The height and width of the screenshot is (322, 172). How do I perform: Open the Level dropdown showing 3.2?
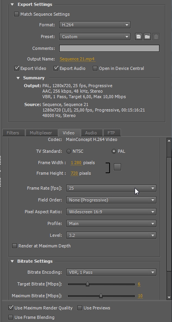click(111, 235)
